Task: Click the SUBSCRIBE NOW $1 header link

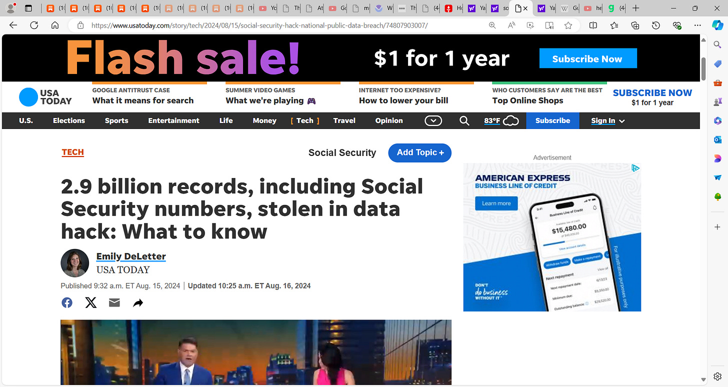Action: pyautogui.click(x=652, y=97)
